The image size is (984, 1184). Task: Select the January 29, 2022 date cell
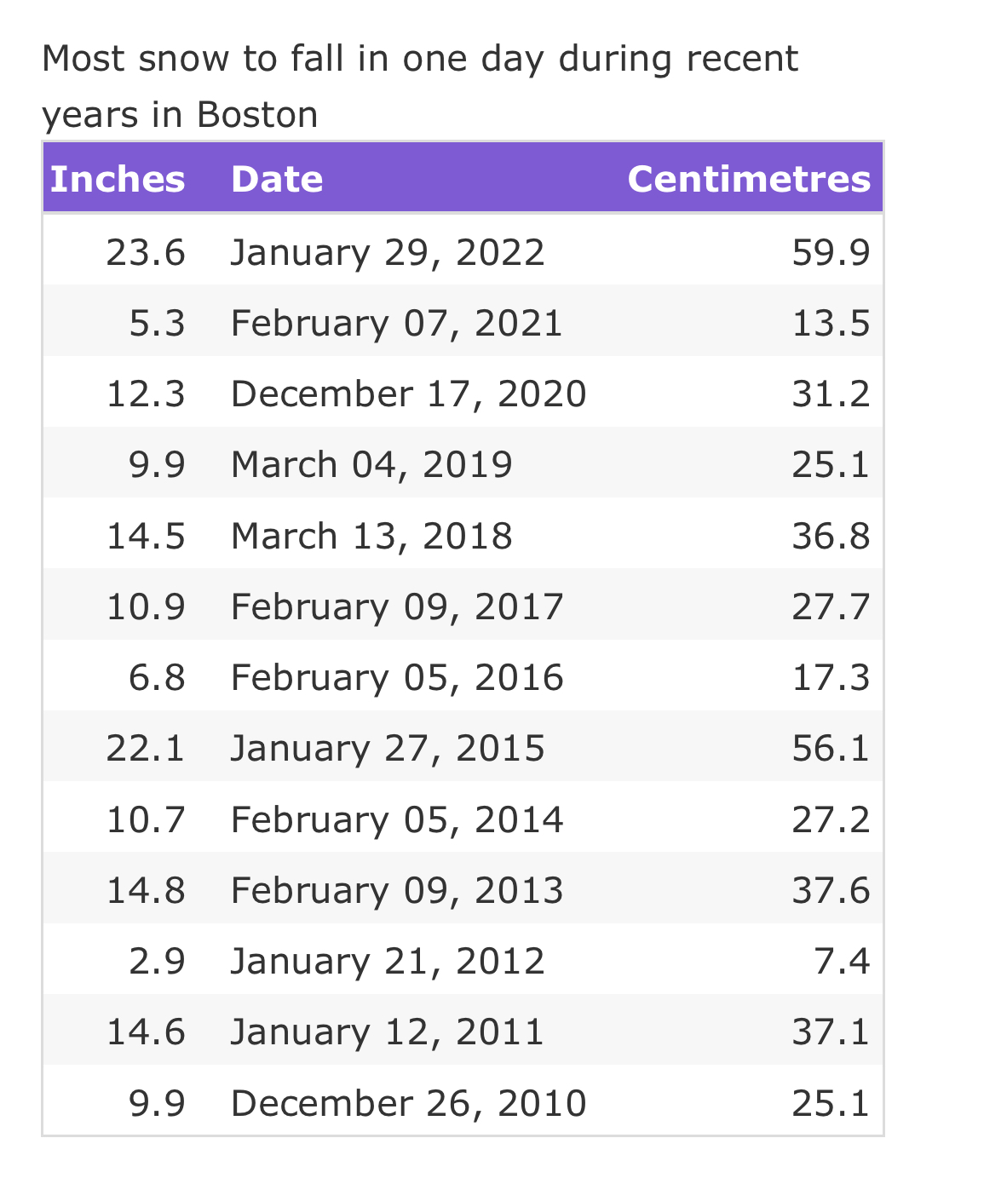(388, 252)
